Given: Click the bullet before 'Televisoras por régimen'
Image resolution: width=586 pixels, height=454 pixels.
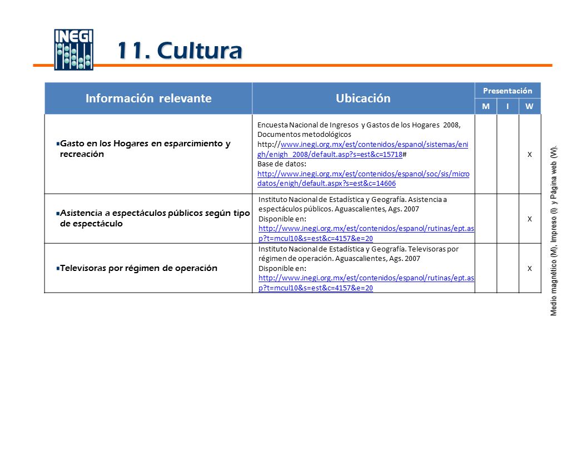Looking at the screenshot, I should tap(58, 268).
